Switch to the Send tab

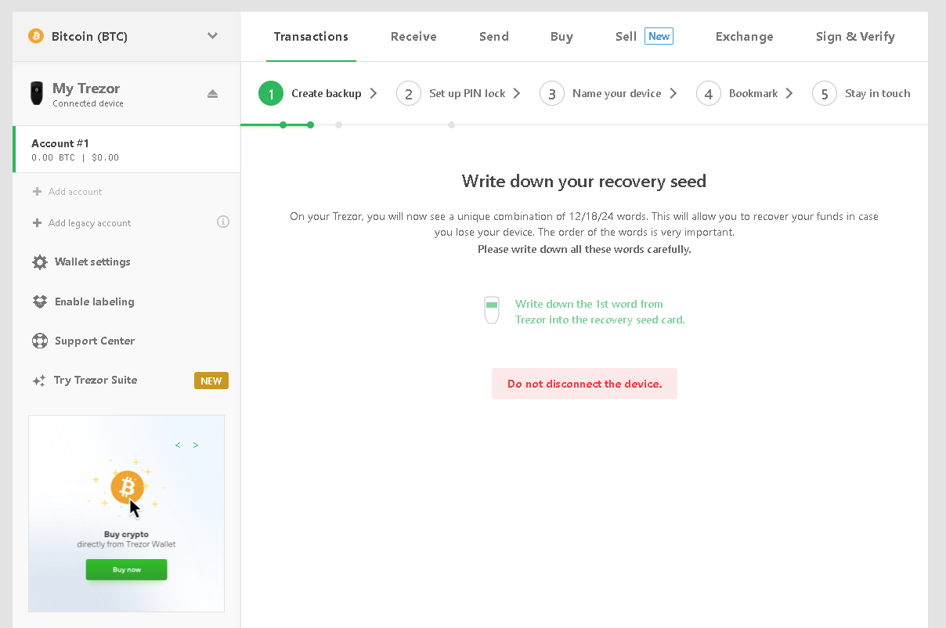pyautogui.click(x=494, y=37)
